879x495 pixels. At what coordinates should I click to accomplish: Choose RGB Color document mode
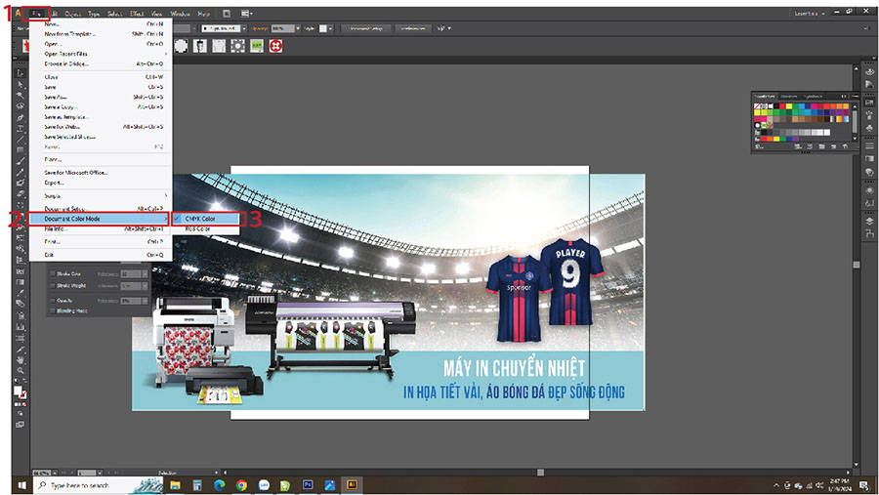coord(199,228)
